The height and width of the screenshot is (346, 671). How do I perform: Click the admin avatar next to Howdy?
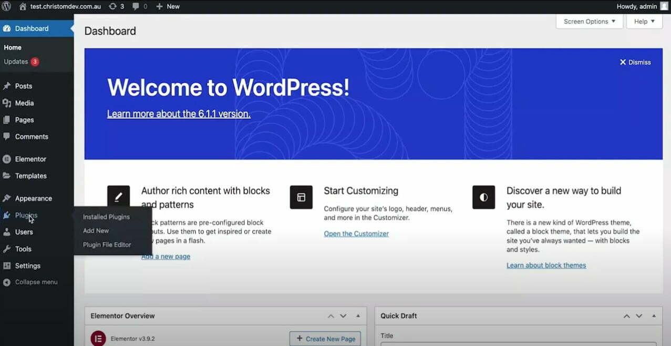664,6
